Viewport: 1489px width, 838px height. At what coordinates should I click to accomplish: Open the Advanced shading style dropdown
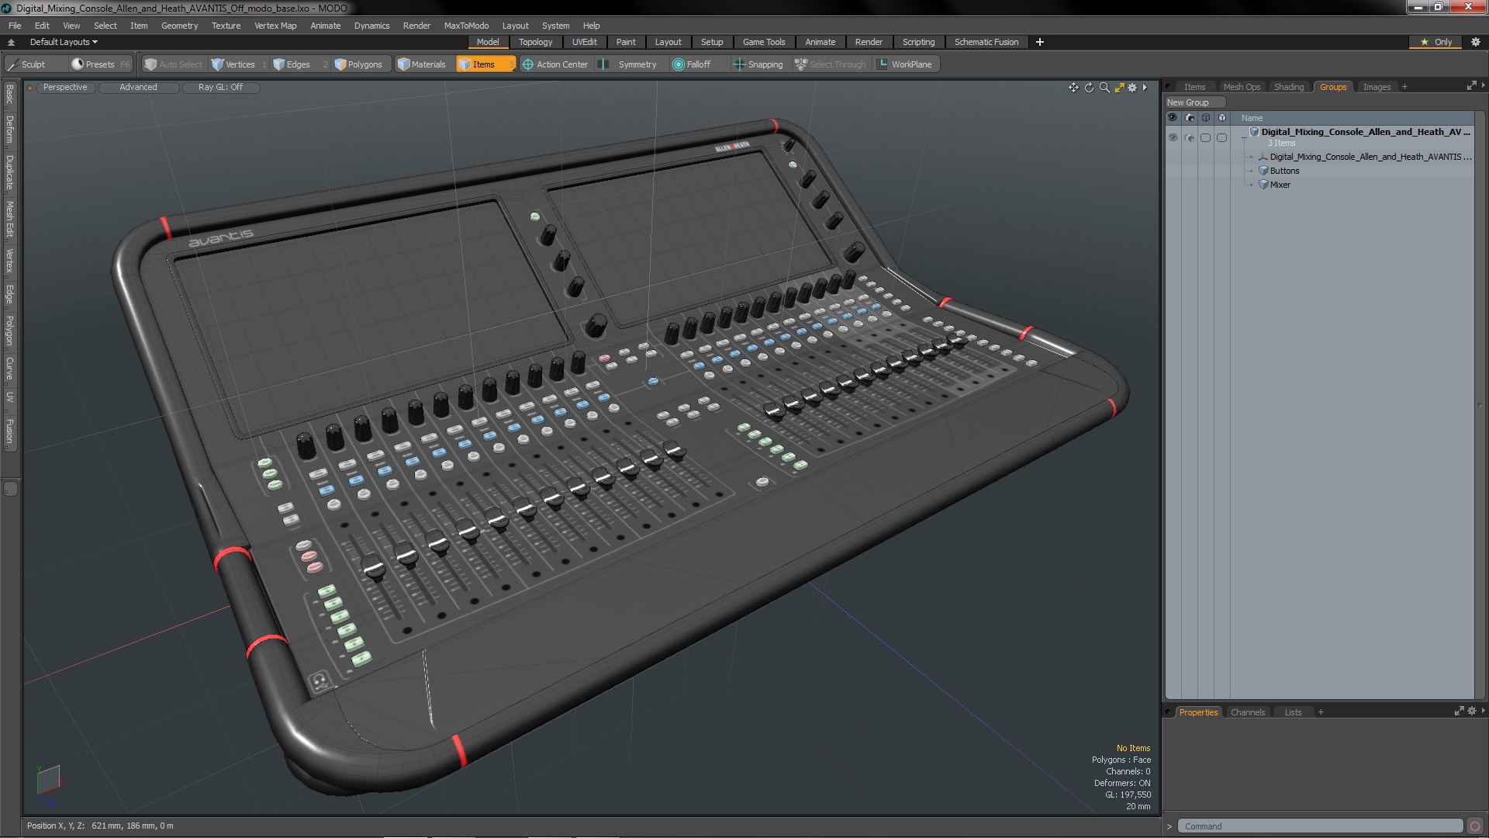tap(138, 88)
